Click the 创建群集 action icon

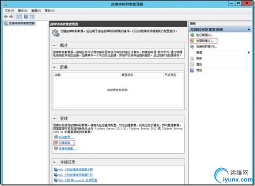point(192,41)
